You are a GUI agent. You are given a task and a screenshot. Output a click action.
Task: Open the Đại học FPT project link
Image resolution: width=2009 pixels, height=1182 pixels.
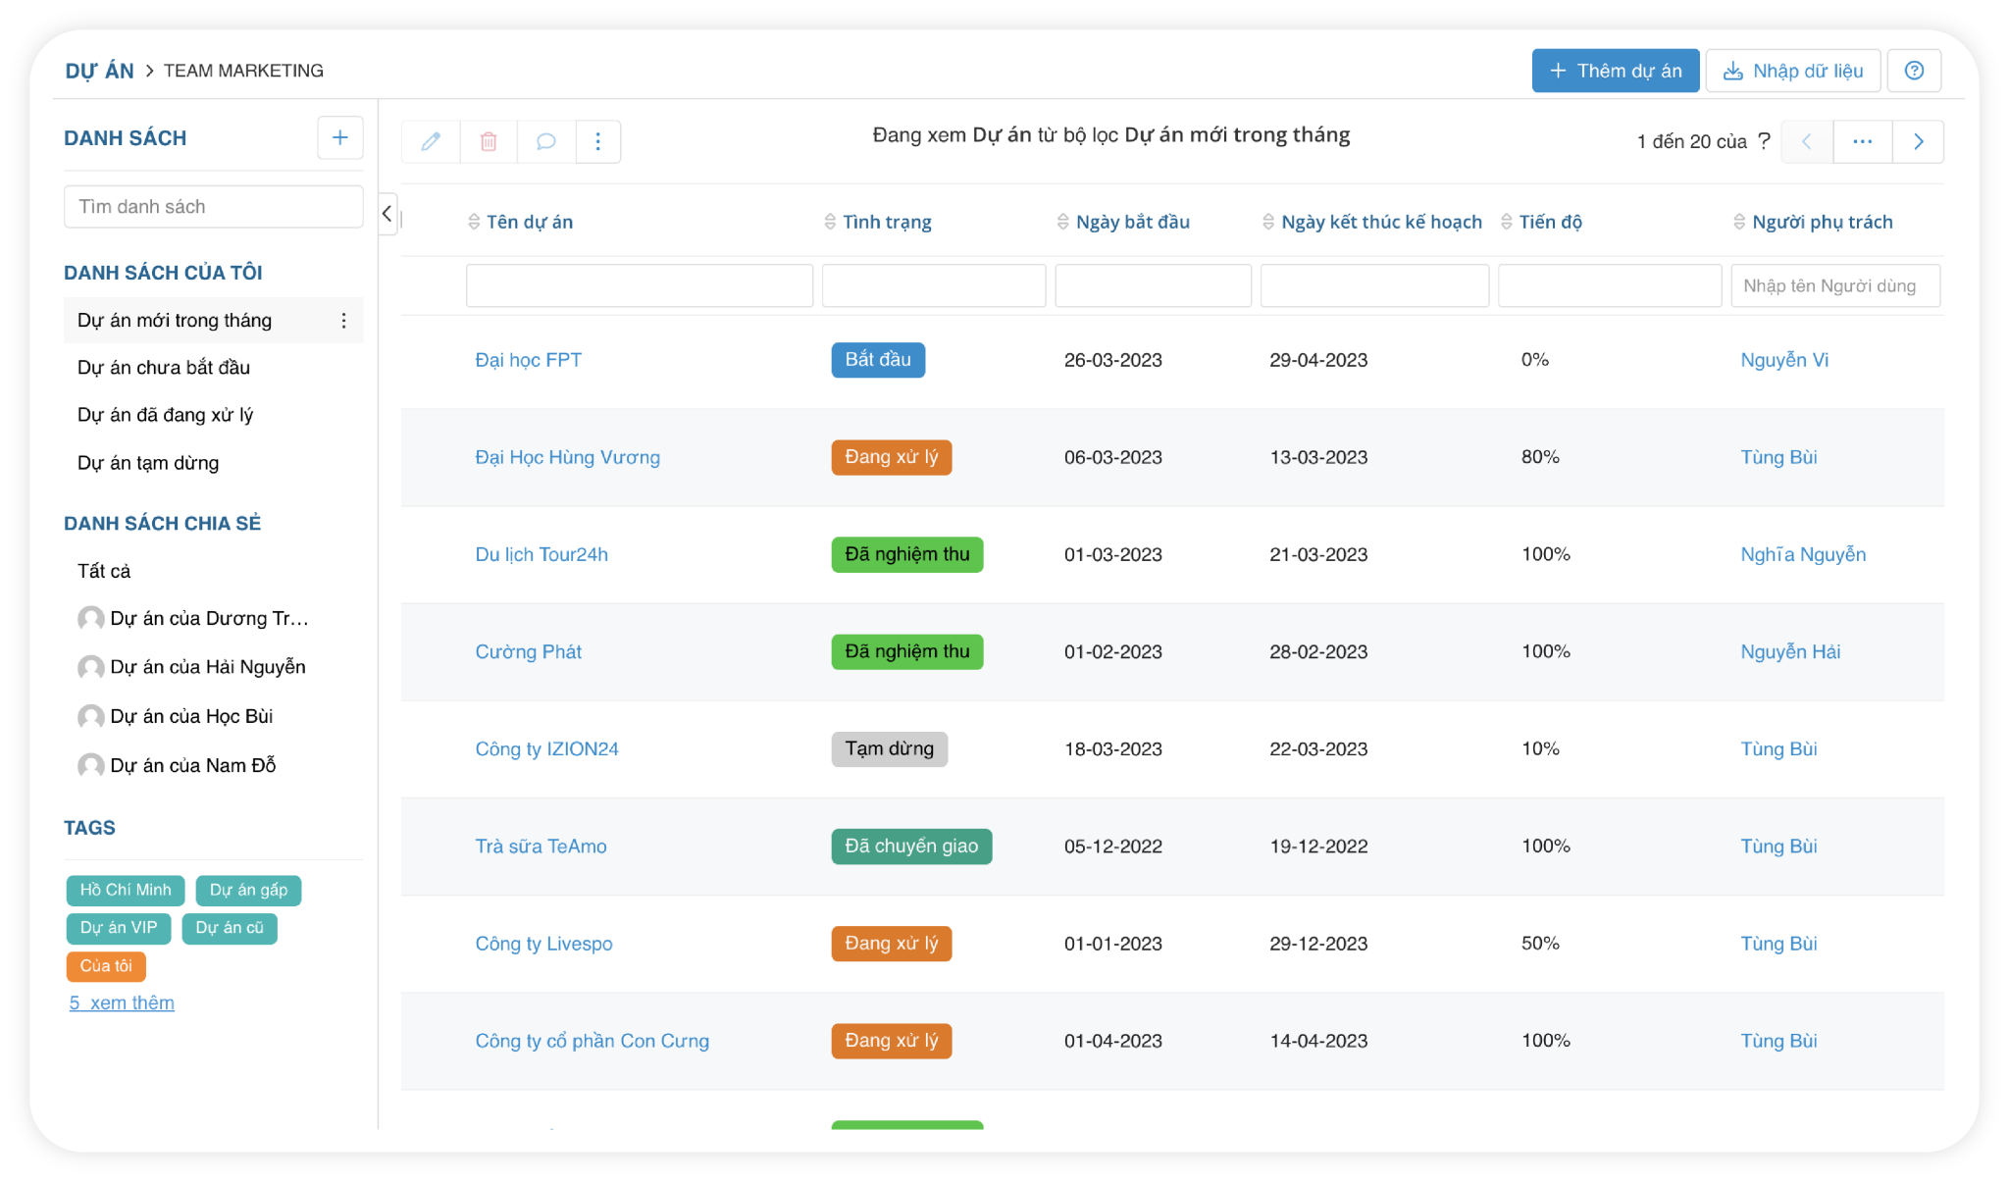(528, 360)
